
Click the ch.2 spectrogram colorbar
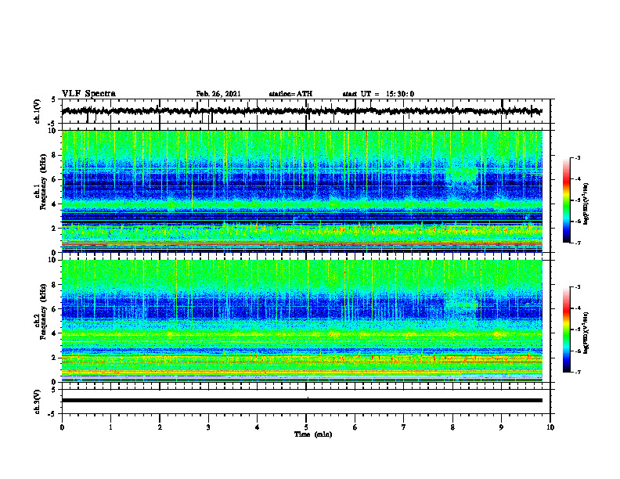[567, 330]
